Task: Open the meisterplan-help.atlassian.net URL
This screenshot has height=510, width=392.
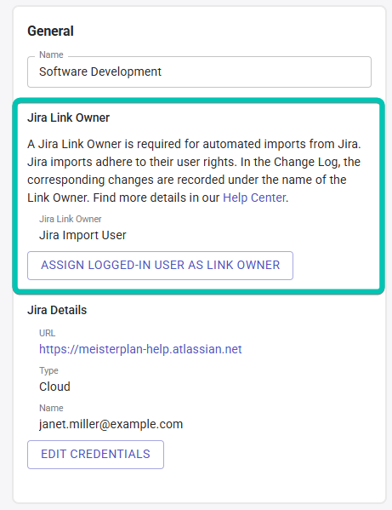Action: coord(140,349)
